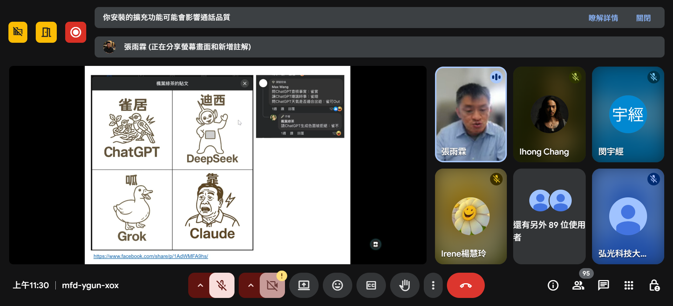Click presenter banner 張雨霖 正在分享螢幕畫面

coord(380,47)
